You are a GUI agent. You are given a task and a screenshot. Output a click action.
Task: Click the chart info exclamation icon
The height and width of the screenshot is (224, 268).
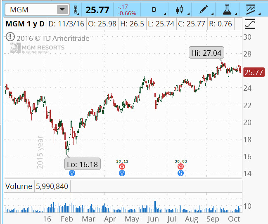point(10,37)
